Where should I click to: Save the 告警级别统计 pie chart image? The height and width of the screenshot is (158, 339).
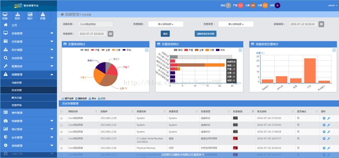pos(146,50)
